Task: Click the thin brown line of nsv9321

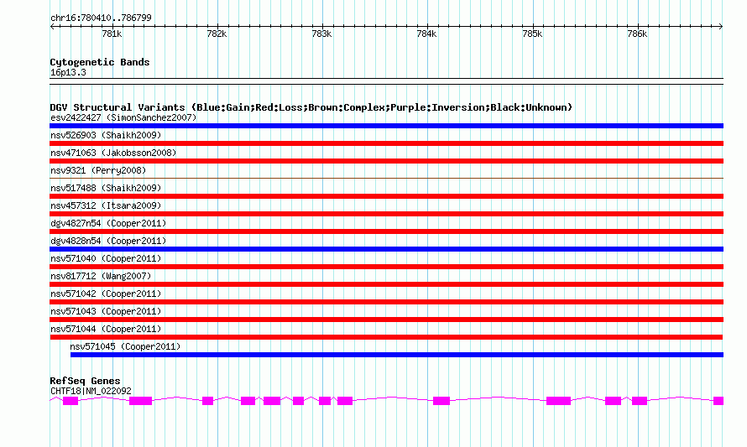Action: (x=386, y=178)
